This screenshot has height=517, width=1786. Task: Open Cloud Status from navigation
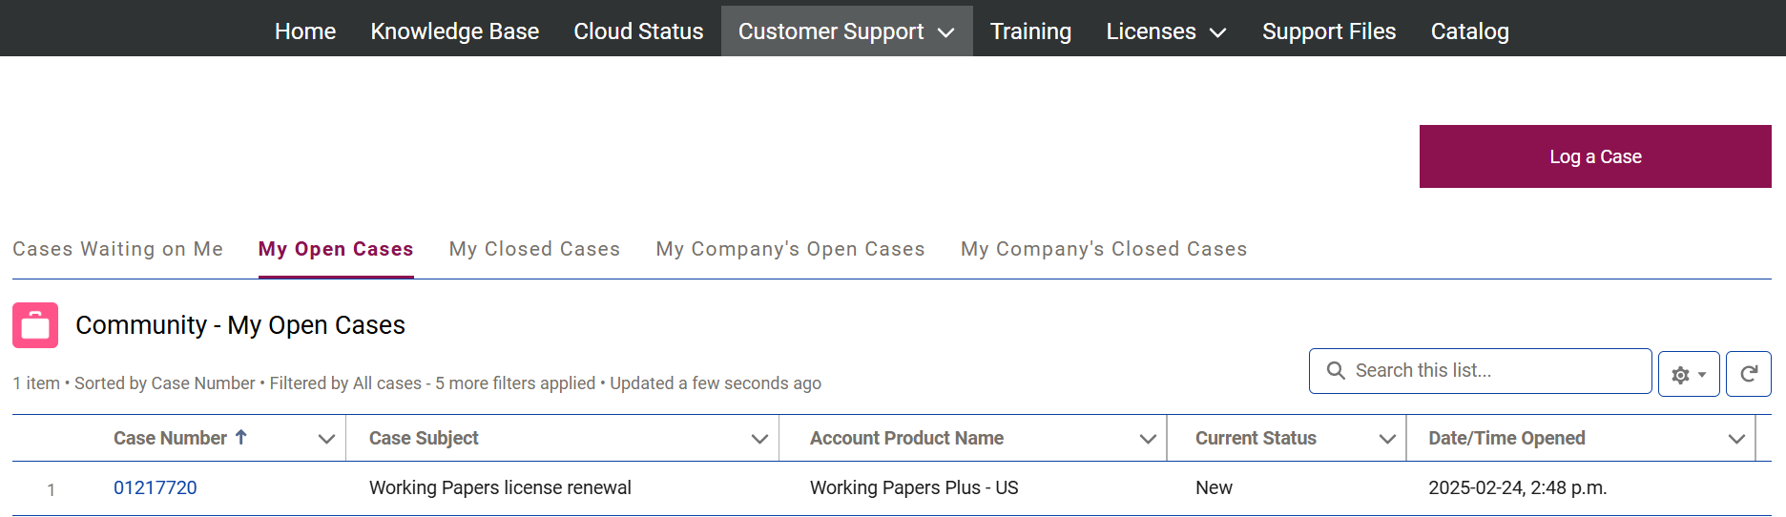(x=638, y=31)
